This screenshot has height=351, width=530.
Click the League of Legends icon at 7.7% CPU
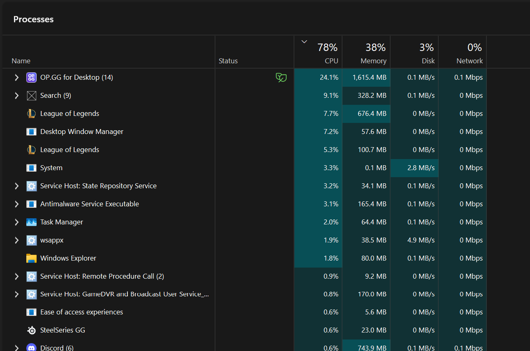point(31,113)
